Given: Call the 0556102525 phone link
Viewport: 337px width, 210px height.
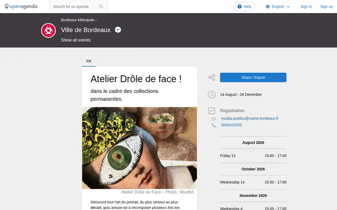Looking at the screenshot, I should 231,125.
